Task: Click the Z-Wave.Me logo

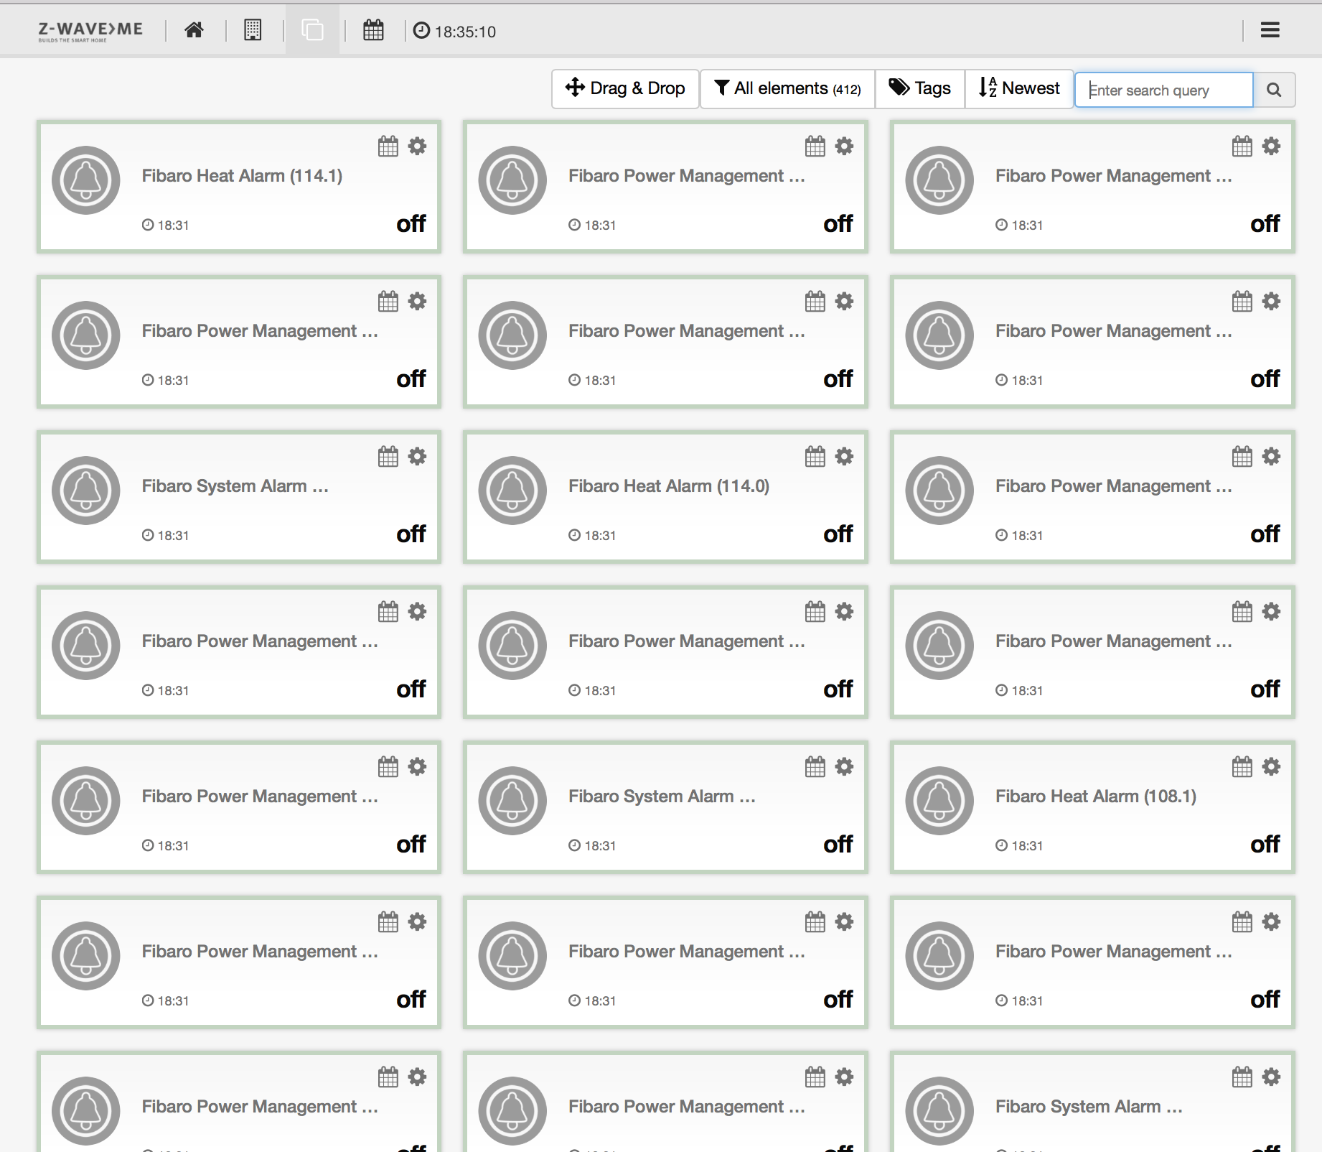Action: pyautogui.click(x=90, y=30)
